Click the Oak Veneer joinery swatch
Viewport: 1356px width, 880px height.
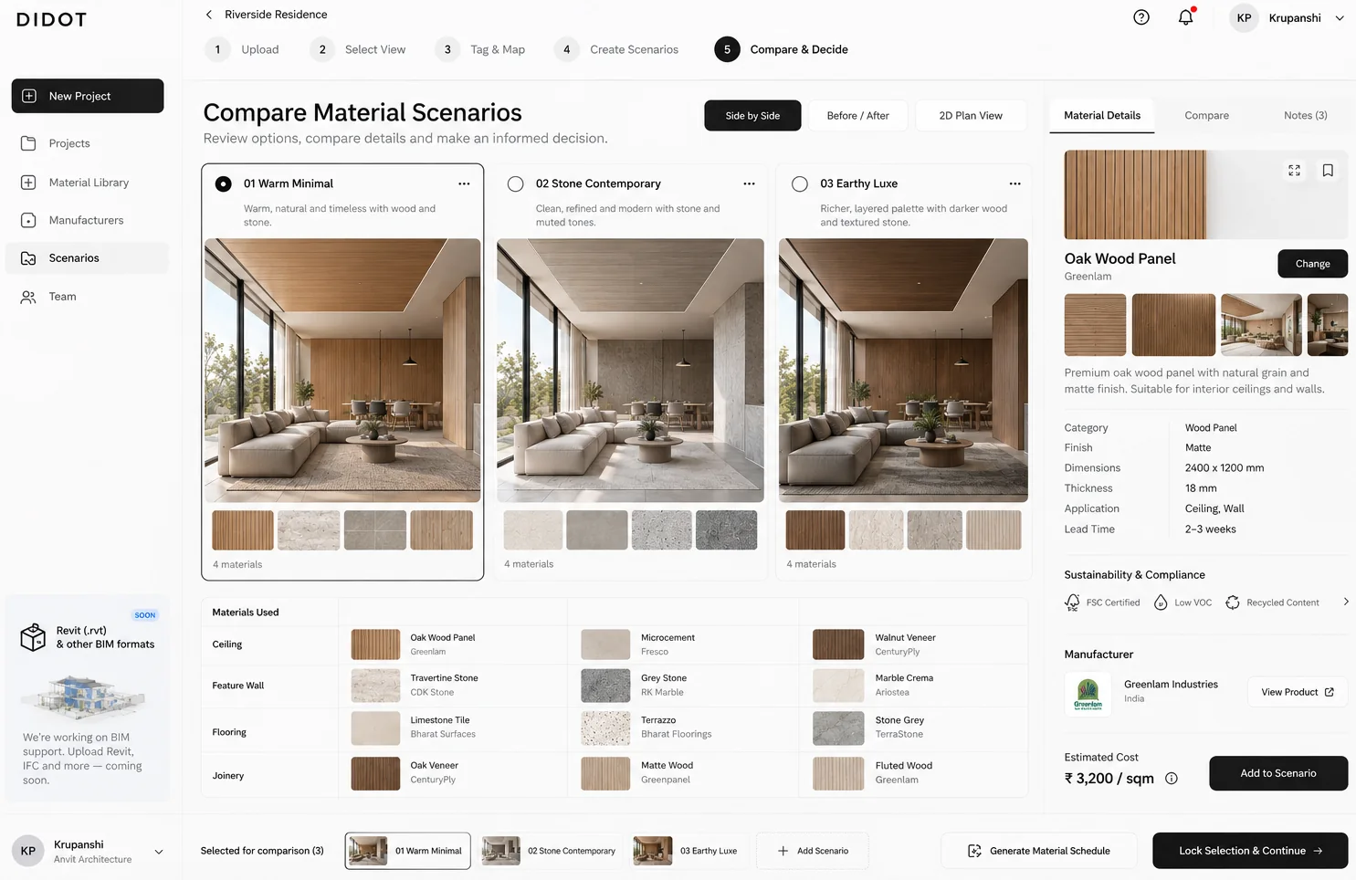tap(375, 773)
